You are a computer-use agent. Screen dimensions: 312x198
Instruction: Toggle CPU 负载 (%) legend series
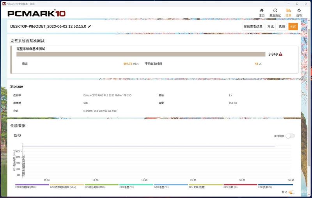click(x=275, y=186)
